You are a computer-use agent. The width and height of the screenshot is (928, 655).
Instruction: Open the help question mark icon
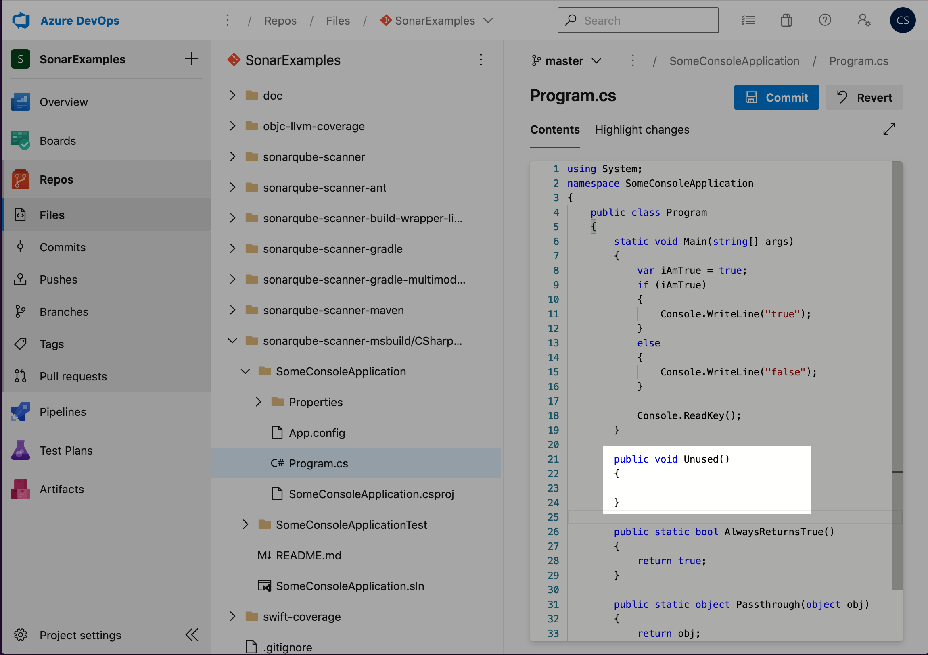point(825,20)
